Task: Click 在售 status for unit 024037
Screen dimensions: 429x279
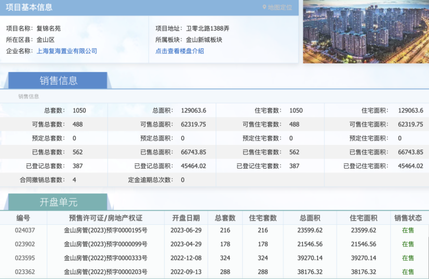Action: (x=408, y=230)
